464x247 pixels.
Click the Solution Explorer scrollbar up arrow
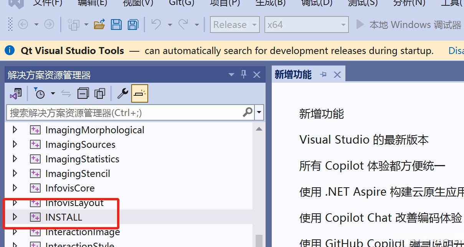pyautogui.click(x=259, y=129)
